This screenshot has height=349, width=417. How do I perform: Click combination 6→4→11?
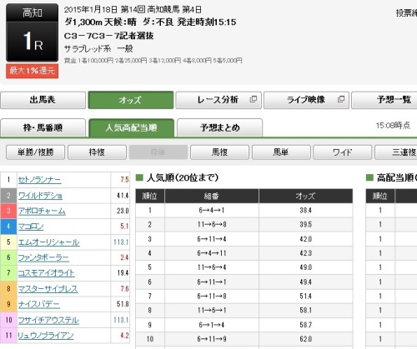pos(212,253)
